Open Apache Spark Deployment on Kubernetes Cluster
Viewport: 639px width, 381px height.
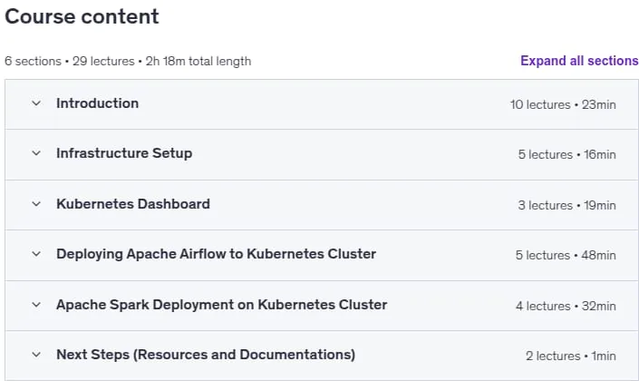(x=222, y=305)
